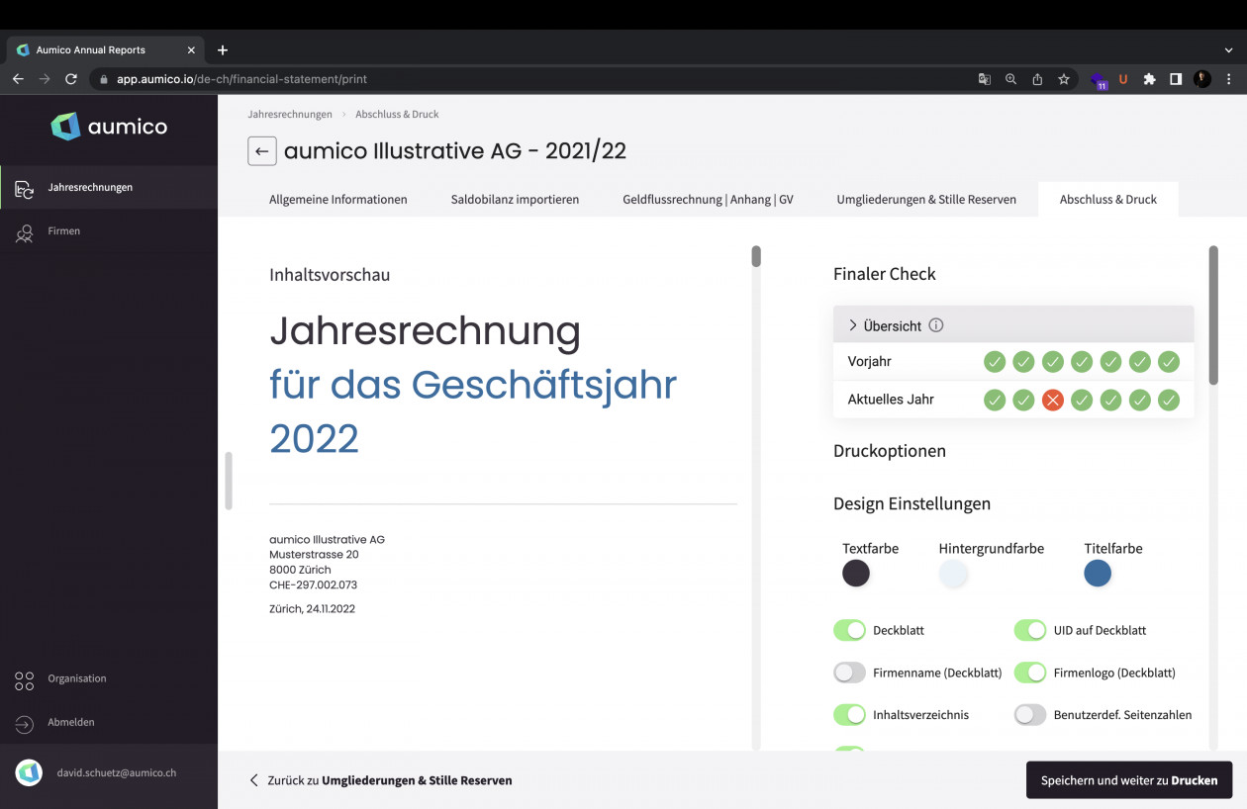1247x809 pixels.
Task: Switch to the Saldobilanz importieren tab
Action: (x=515, y=200)
